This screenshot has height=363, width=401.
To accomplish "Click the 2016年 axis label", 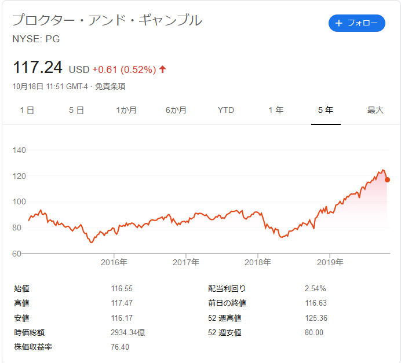I will click(x=114, y=262).
